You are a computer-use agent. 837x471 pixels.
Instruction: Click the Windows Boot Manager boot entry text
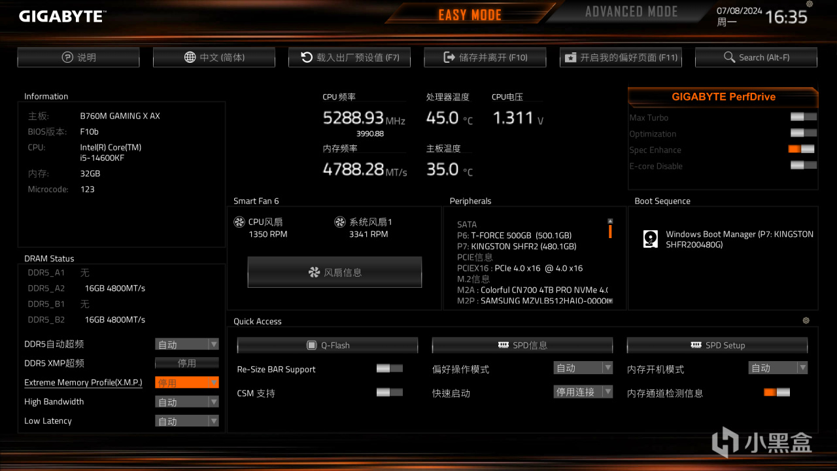(740, 239)
